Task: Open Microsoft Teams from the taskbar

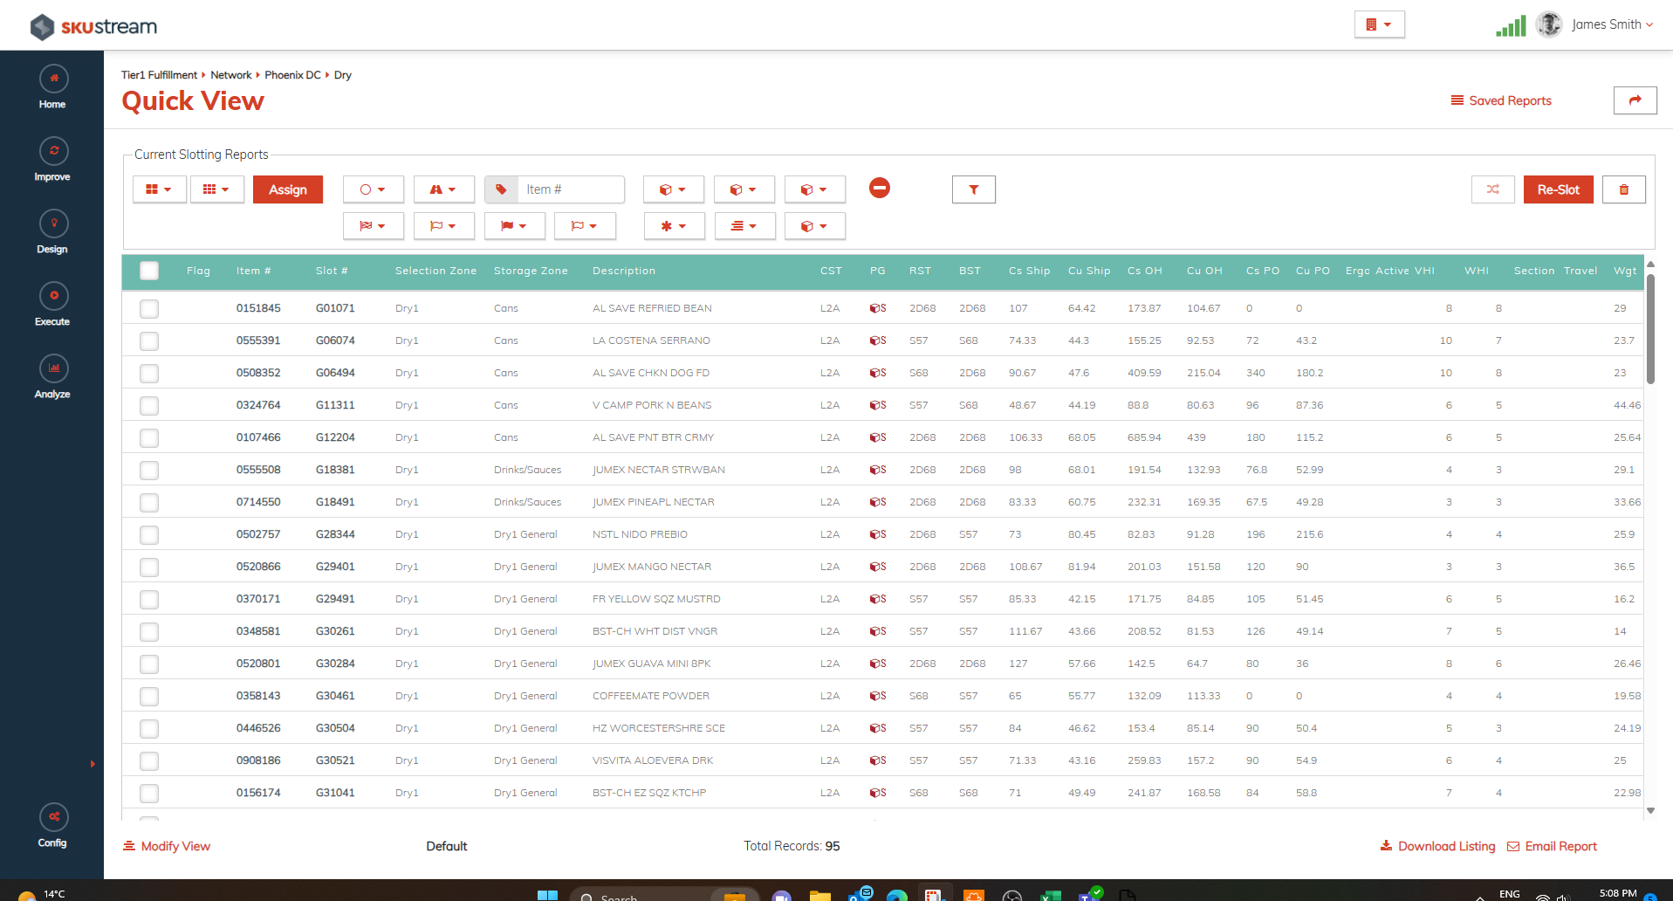Action: 1089,894
